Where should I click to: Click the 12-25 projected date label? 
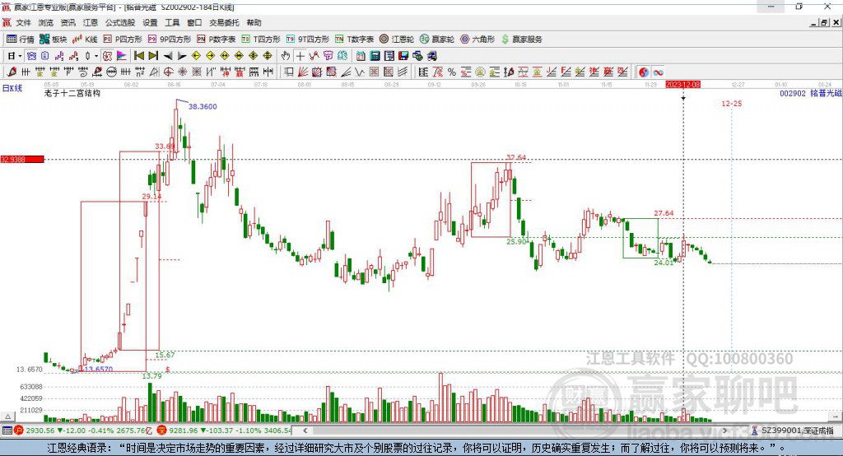731,103
